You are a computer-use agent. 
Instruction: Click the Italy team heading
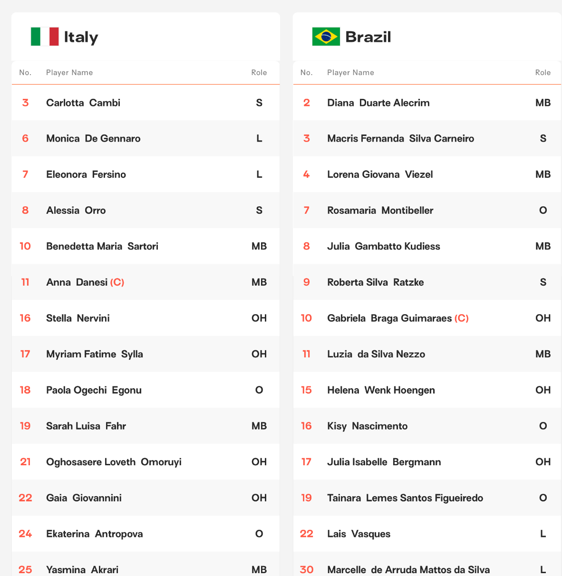coord(81,37)
